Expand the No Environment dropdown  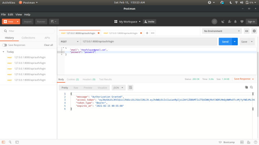(222, 31)
